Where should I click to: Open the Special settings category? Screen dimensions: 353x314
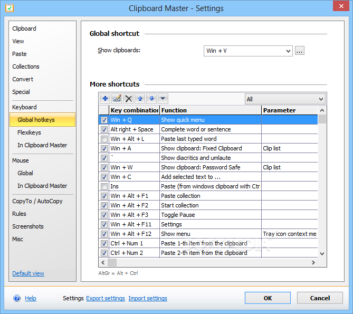pyautogui.click(x=21, y=92)
